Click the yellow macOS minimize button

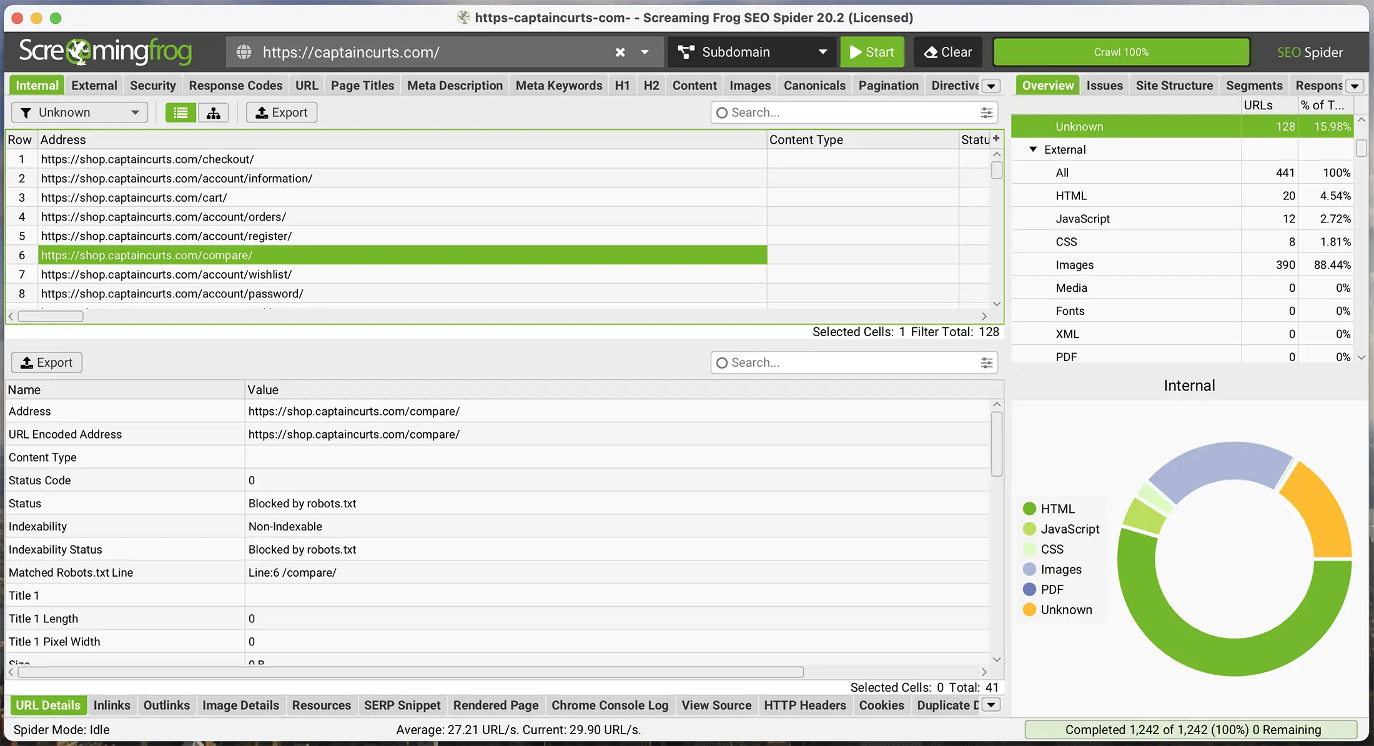tap(36, 18)
